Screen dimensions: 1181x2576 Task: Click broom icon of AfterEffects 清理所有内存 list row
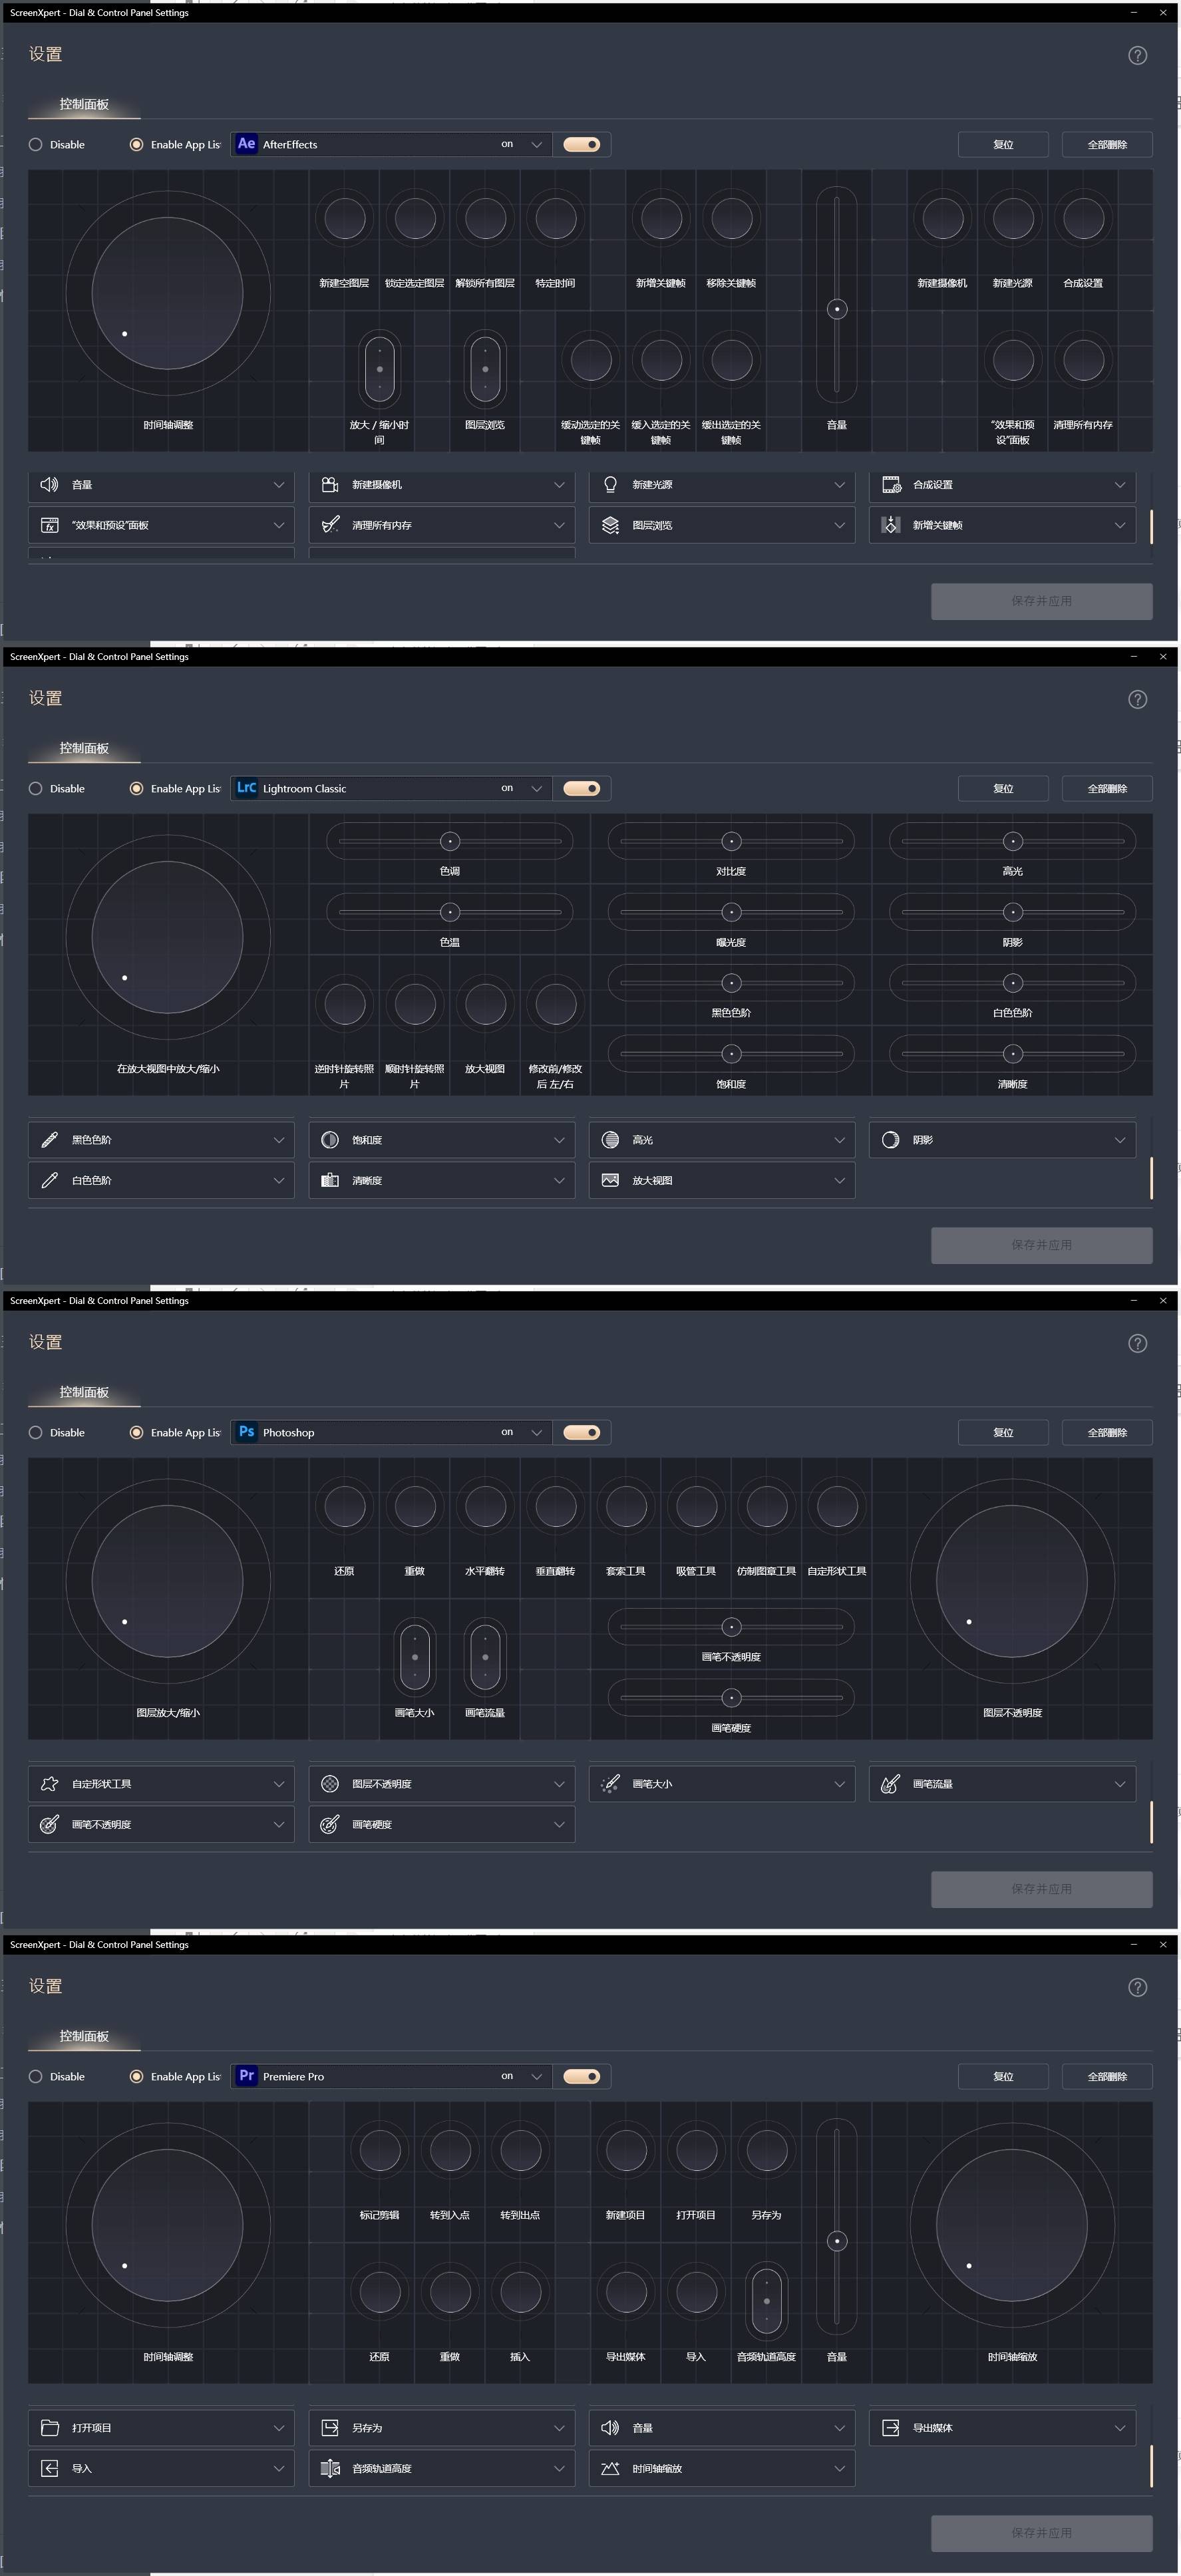click(x=330, y=525)
